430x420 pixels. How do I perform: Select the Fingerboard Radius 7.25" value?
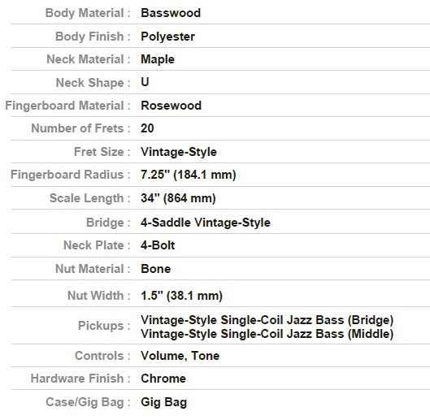pos(188,175)
